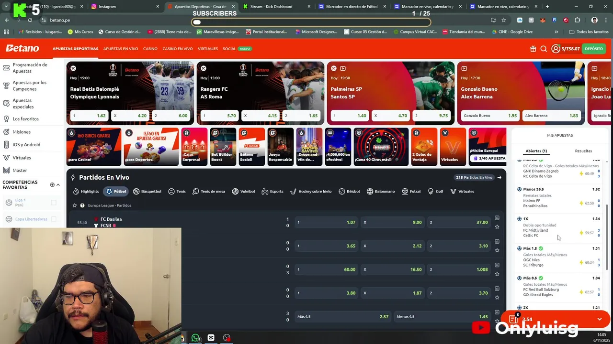Collapse the Competencias Favoritas section

click(x=58, y=185)
